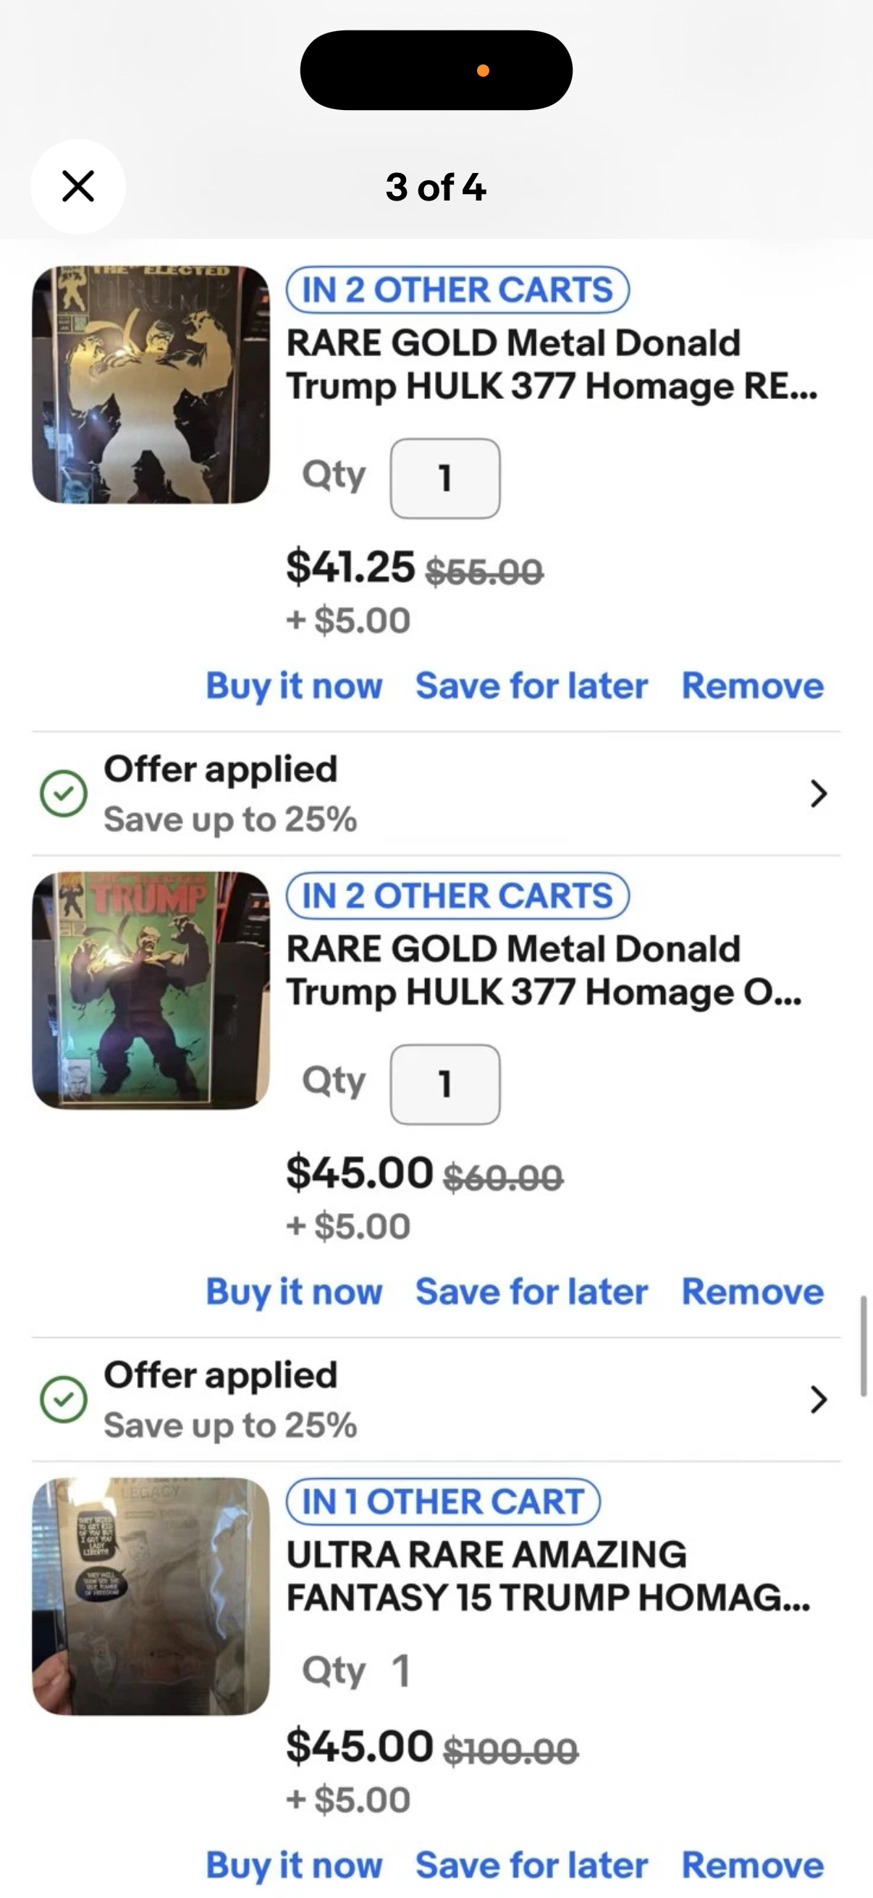Remove the $45.00 Hulk 377 item

[752, 1291]
